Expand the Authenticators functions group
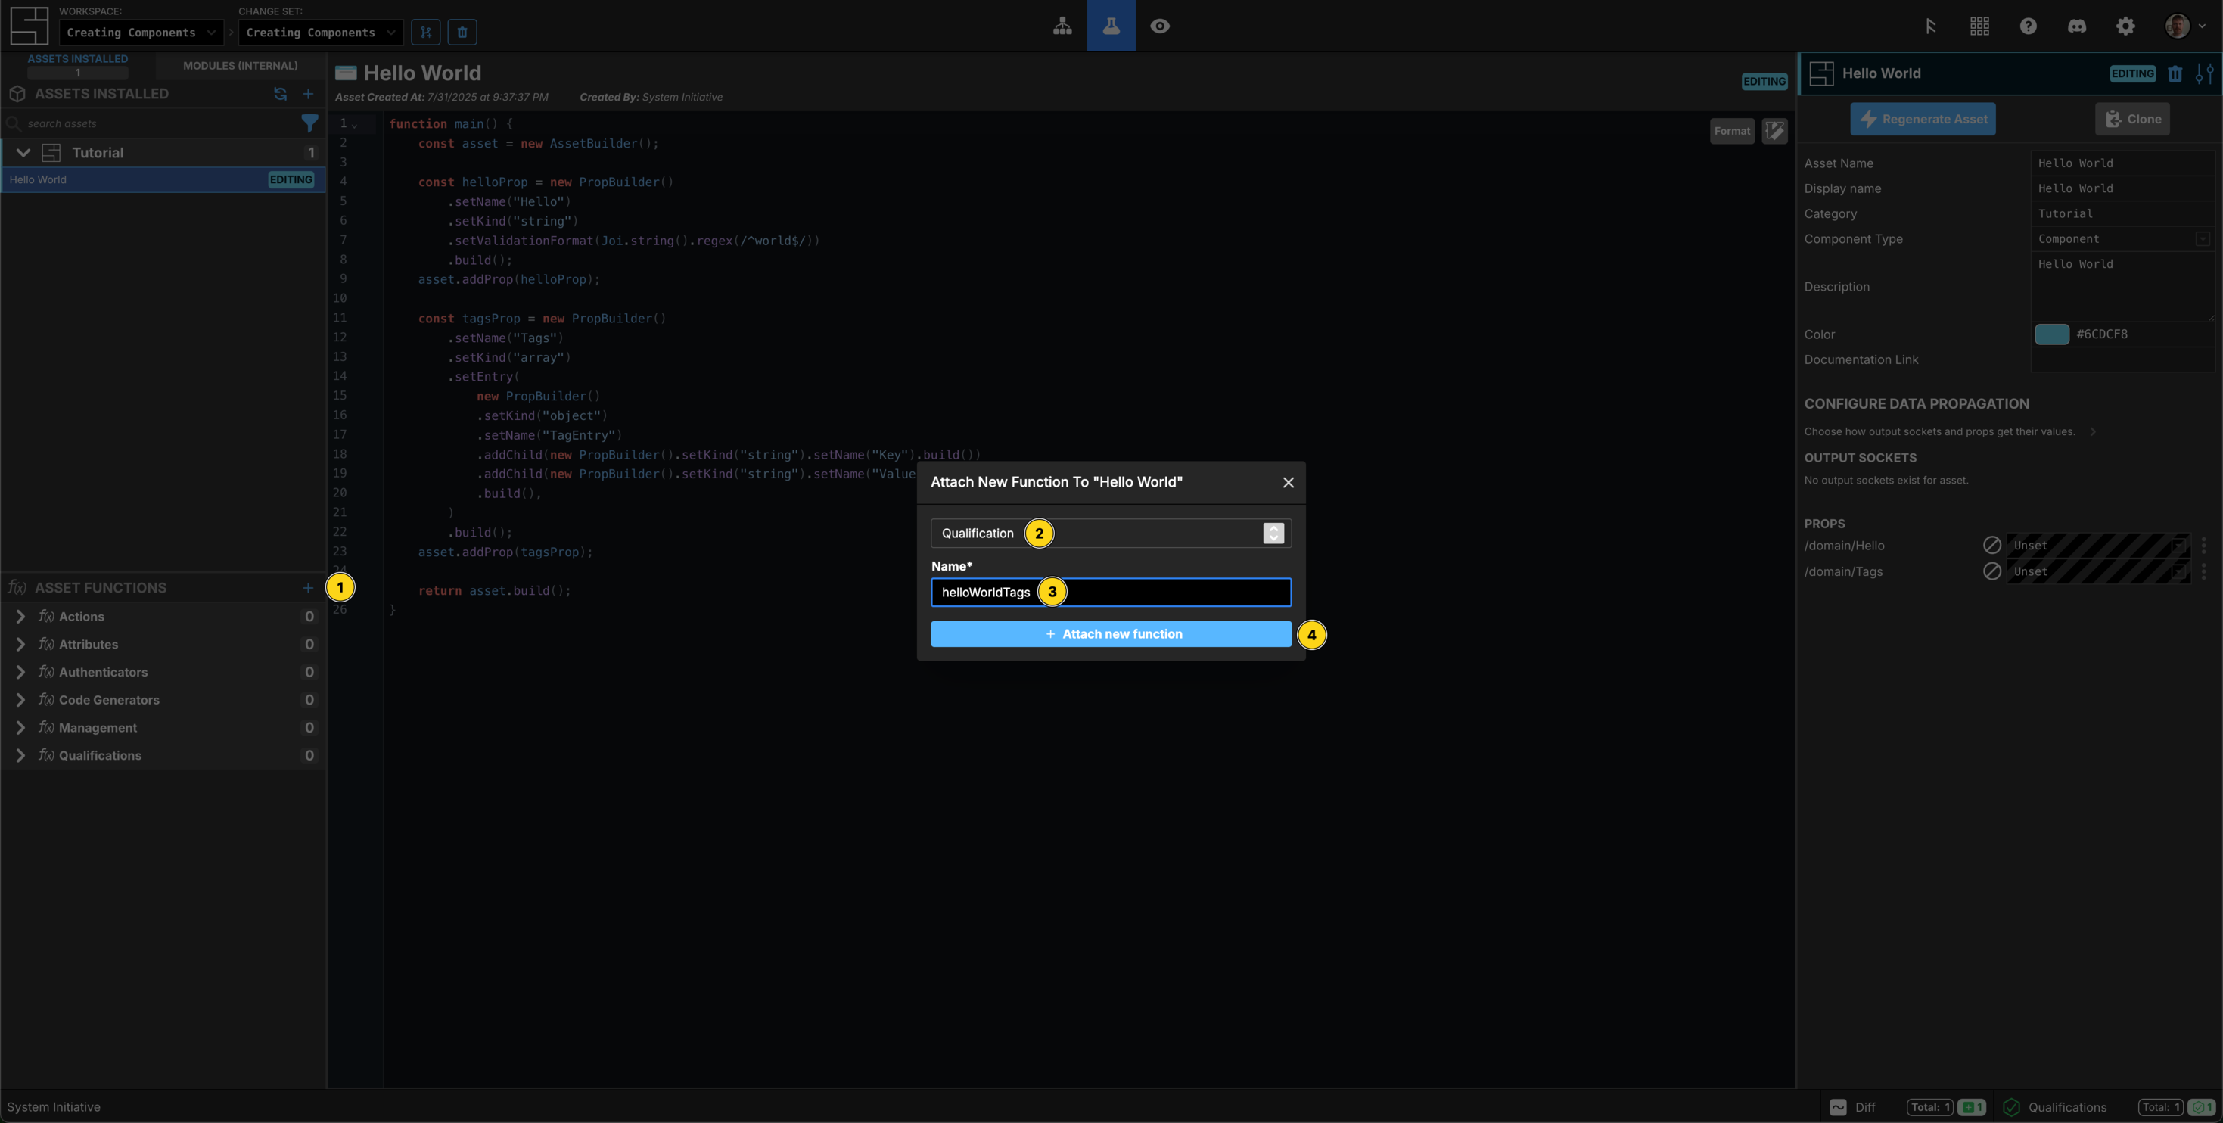The height and width of the screenshot is (1123, 2223). click(20, 673)
